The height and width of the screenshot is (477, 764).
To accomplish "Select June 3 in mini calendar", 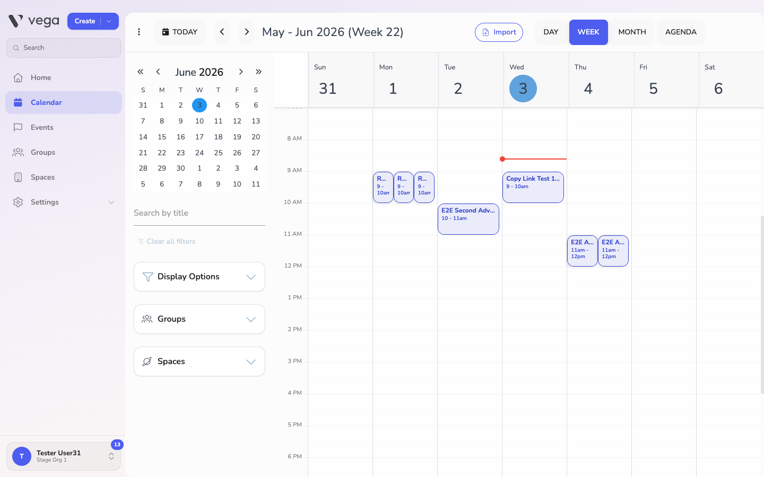I will pos(199,105).
